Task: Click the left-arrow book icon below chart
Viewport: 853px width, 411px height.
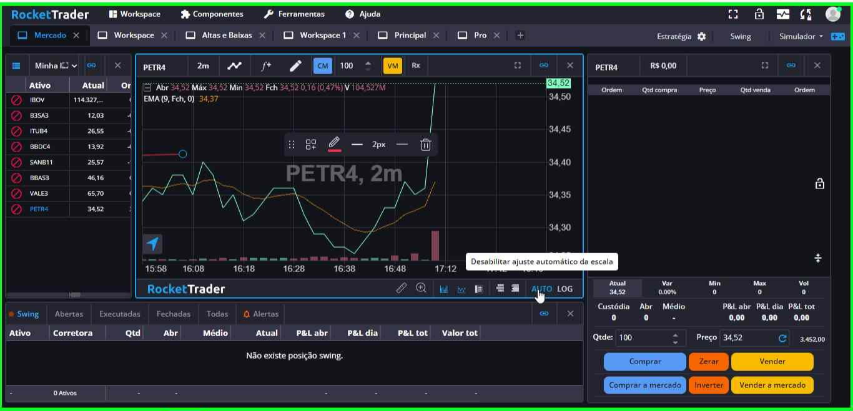Action: point(500,288)
